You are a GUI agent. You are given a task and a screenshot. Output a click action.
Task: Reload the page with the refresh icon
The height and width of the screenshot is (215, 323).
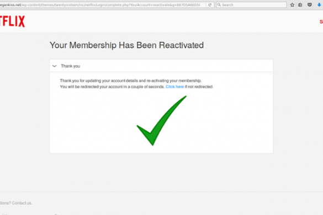tap(210, 5)
